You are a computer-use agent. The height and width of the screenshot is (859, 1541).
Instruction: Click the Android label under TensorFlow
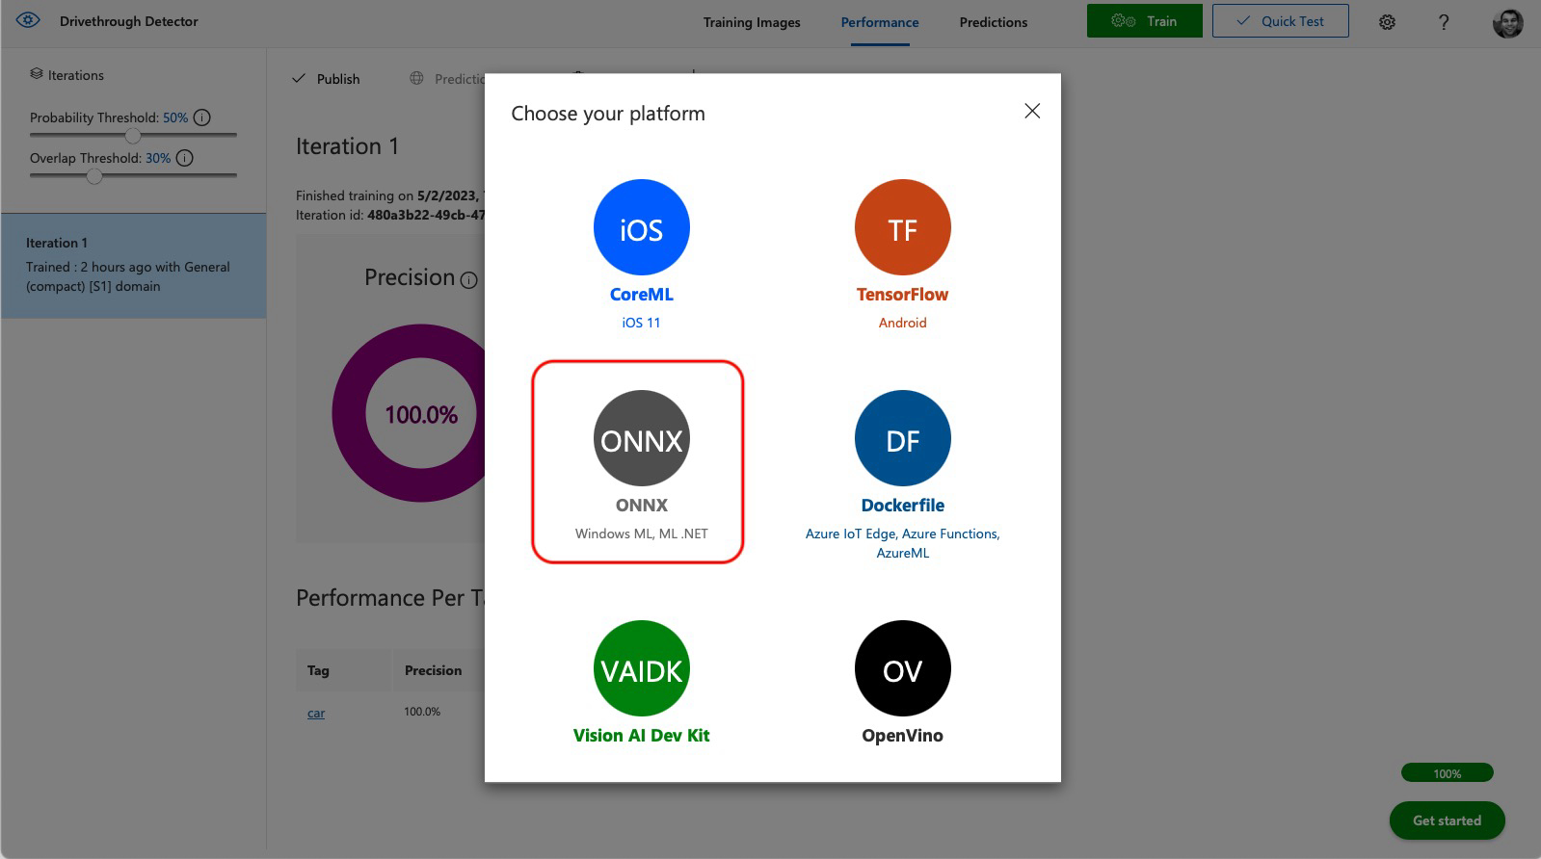pyautogui.click(x=902, y=323)
